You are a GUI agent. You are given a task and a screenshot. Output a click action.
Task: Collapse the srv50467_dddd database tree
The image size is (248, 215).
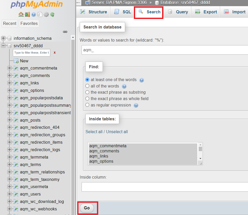pos(3,46)
